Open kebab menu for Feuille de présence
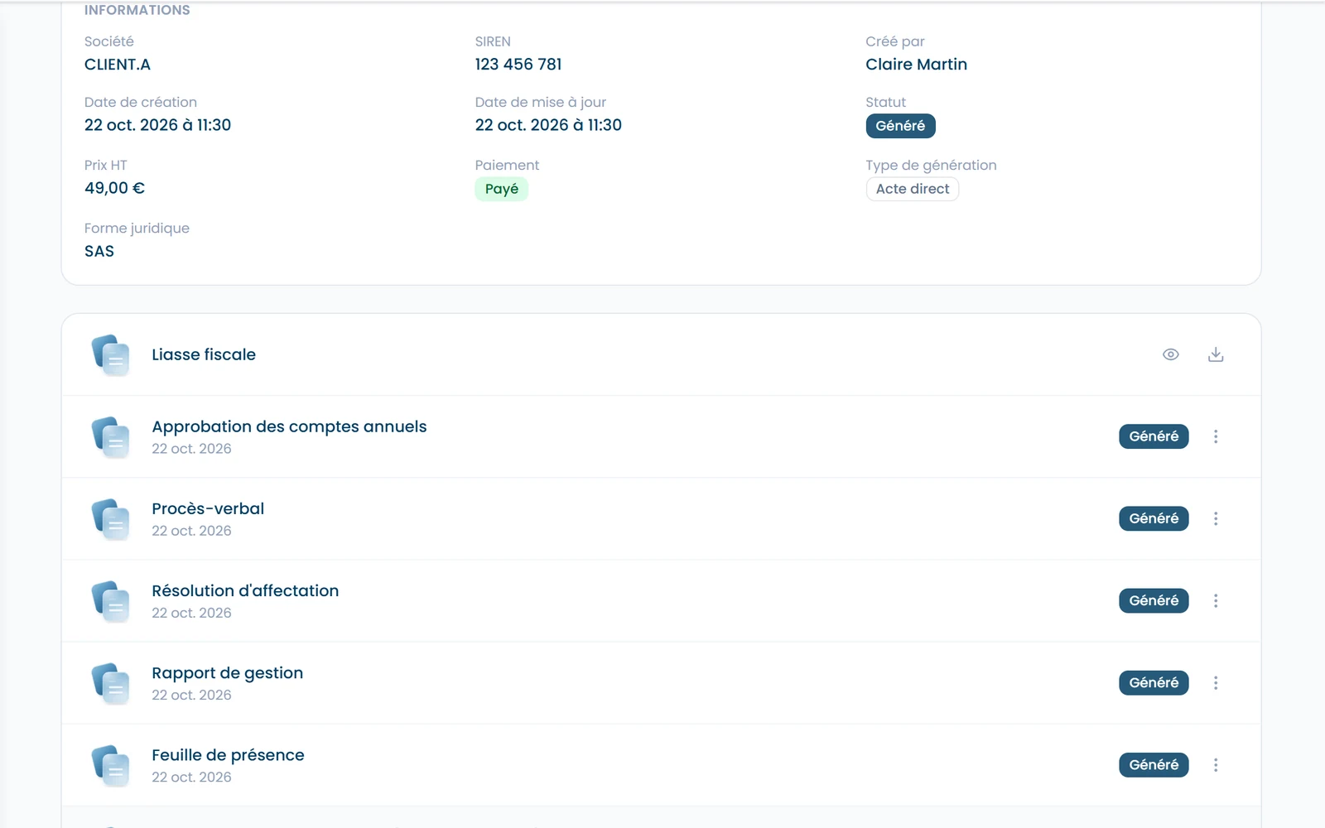The image size is (1325, 828). point(1216,764)
